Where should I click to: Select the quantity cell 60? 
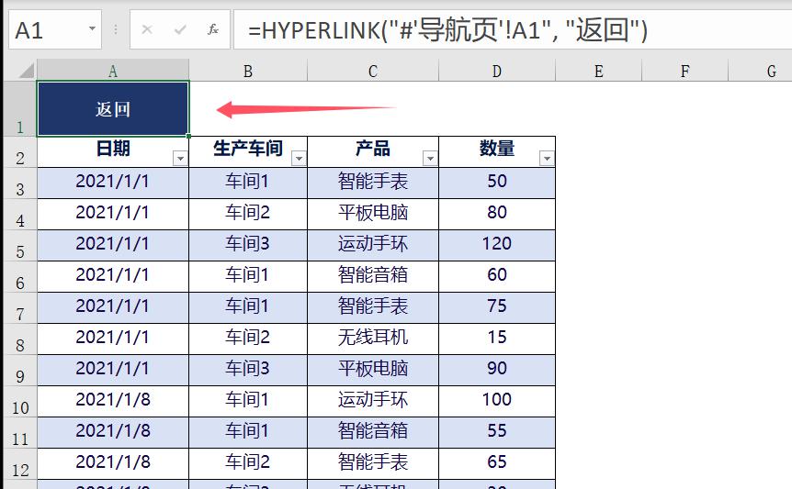pyautogui.click(x=497, y=277)
